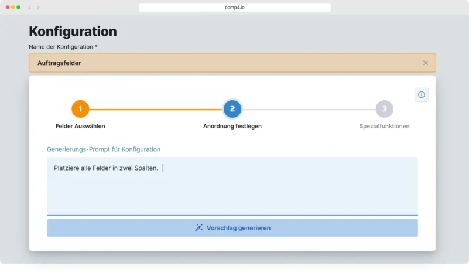Viewport: 469px width, 276px height.
Task: Click the Felder Auswählen step label
Action: coord(80,126)
